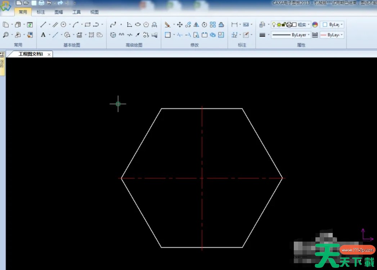Select the Polygon tool in advanced drawing

(x=146, y=24)
